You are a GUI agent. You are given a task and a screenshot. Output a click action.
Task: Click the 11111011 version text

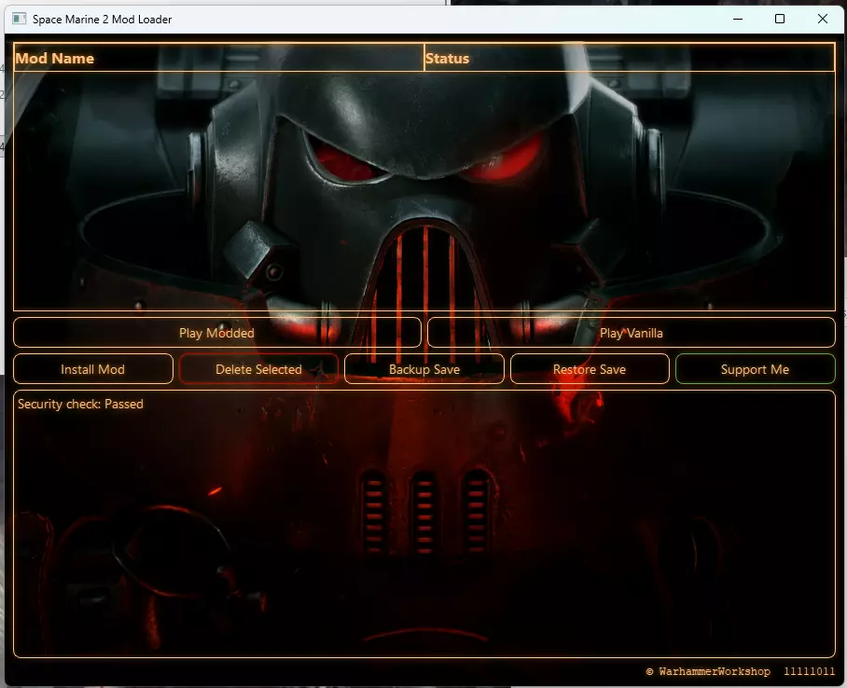coord(809,671)
